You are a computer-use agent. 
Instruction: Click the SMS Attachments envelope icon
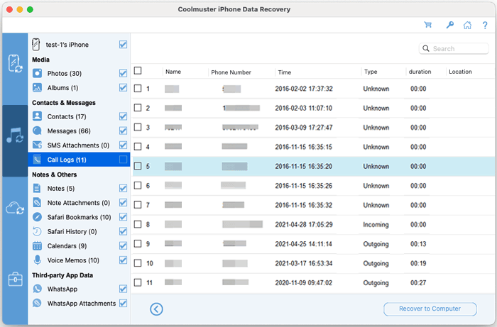37,145
